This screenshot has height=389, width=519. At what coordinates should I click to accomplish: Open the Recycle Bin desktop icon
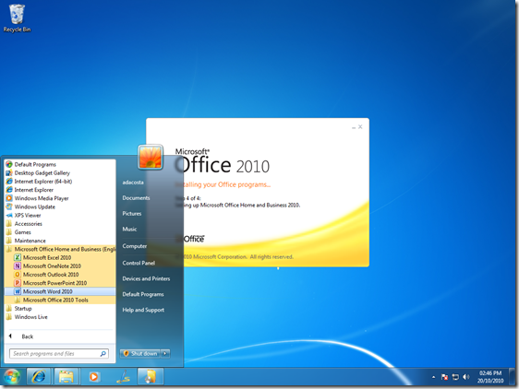(x=17, y=18)
